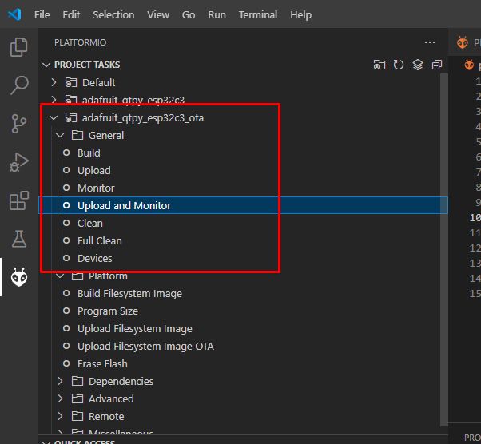Click the PlatformIO icon on the editor tab

(x=463, y=42)
